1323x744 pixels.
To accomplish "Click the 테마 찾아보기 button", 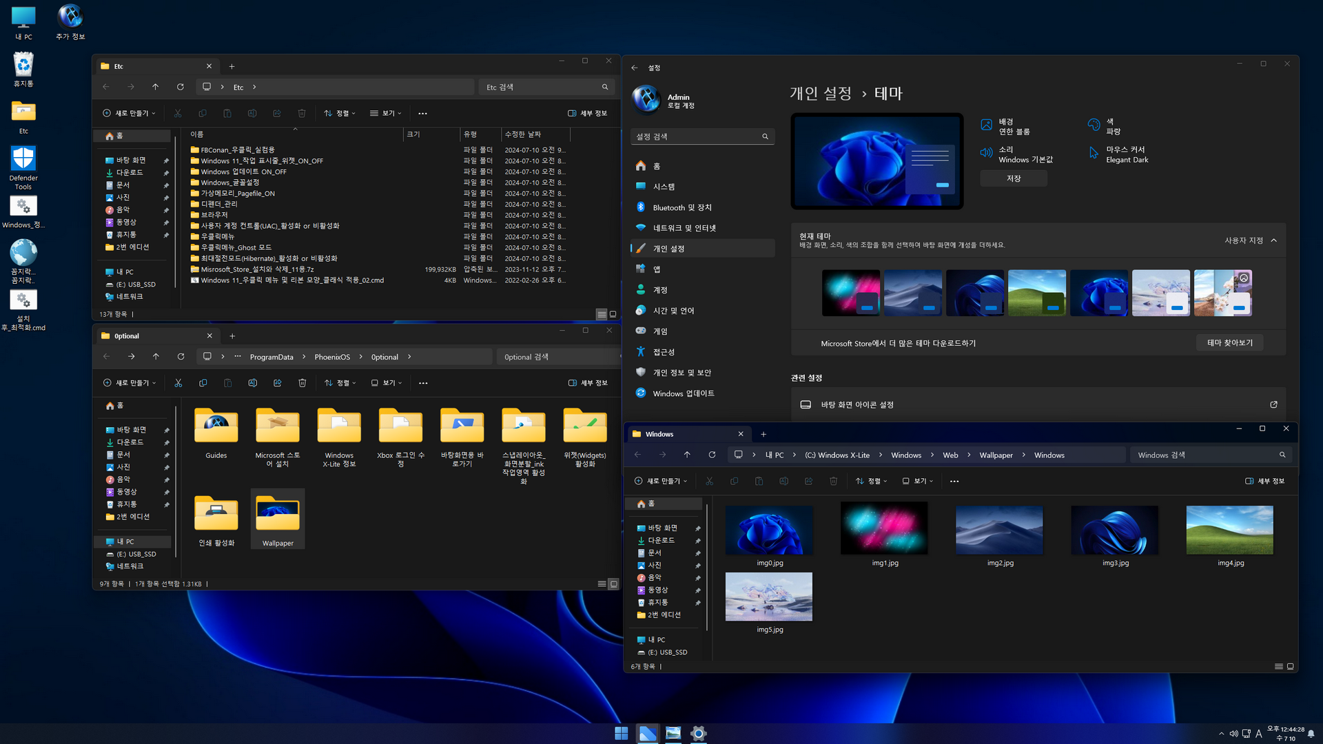I will coord(1229,343).
